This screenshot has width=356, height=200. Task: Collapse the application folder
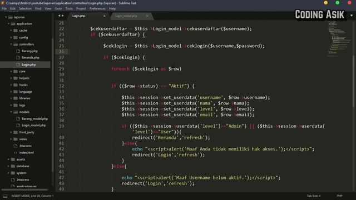tap(9, 23)
